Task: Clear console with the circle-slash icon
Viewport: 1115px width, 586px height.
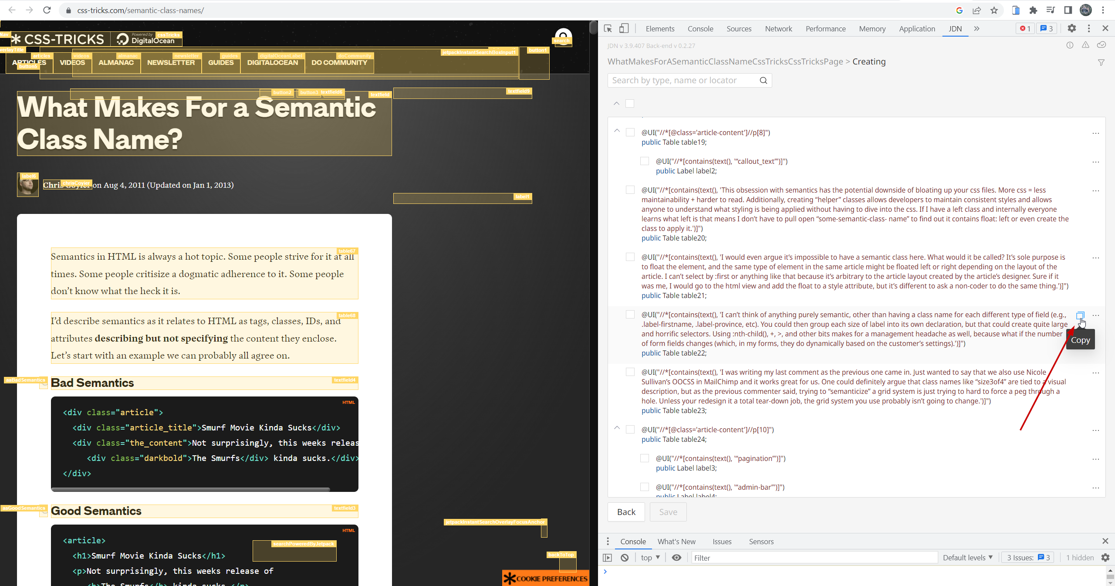Action: click(x=625, y=558)
